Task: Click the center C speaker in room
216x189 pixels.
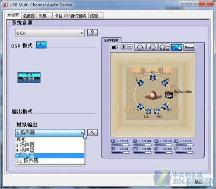Action: 152,78
